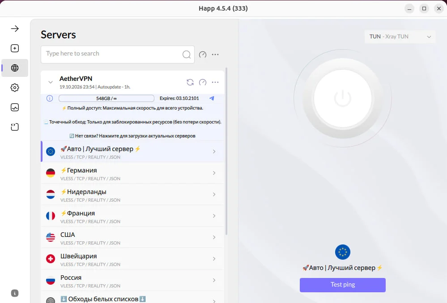Click the server list scrollbar
The height and width of the screenshot is (303, 447).
tap(227, 151)
